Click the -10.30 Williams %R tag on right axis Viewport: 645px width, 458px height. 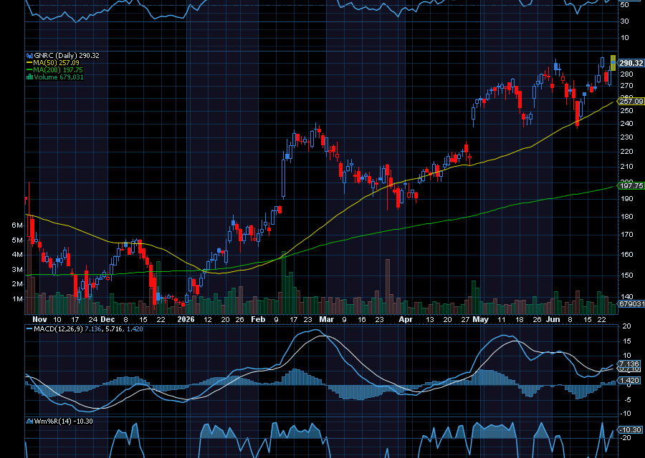pyautogui.click(x=630, y=429)
